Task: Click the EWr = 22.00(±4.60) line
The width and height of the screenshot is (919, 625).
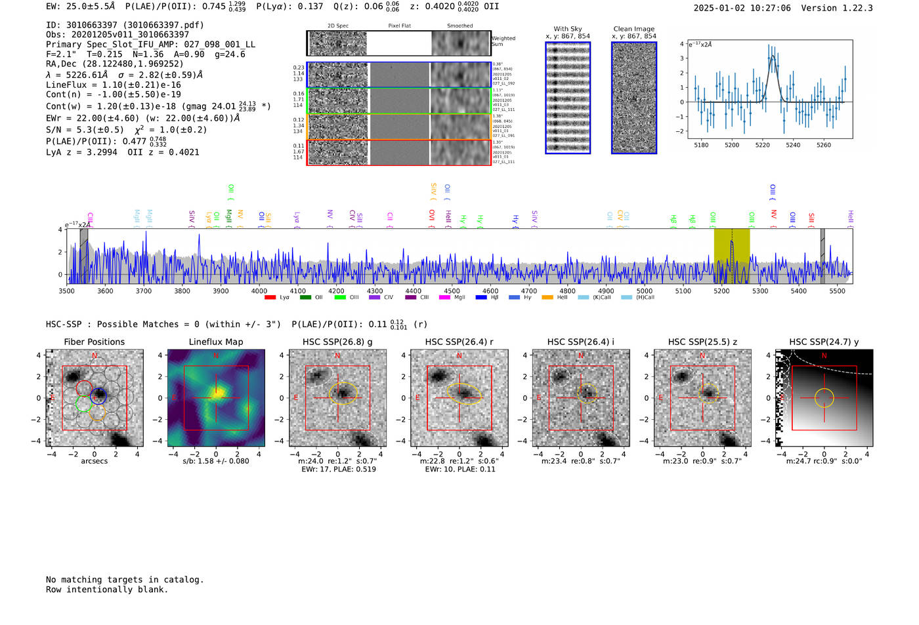Action: pos(142,119)
